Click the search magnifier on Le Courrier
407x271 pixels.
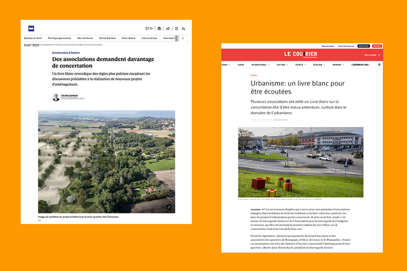379,65
